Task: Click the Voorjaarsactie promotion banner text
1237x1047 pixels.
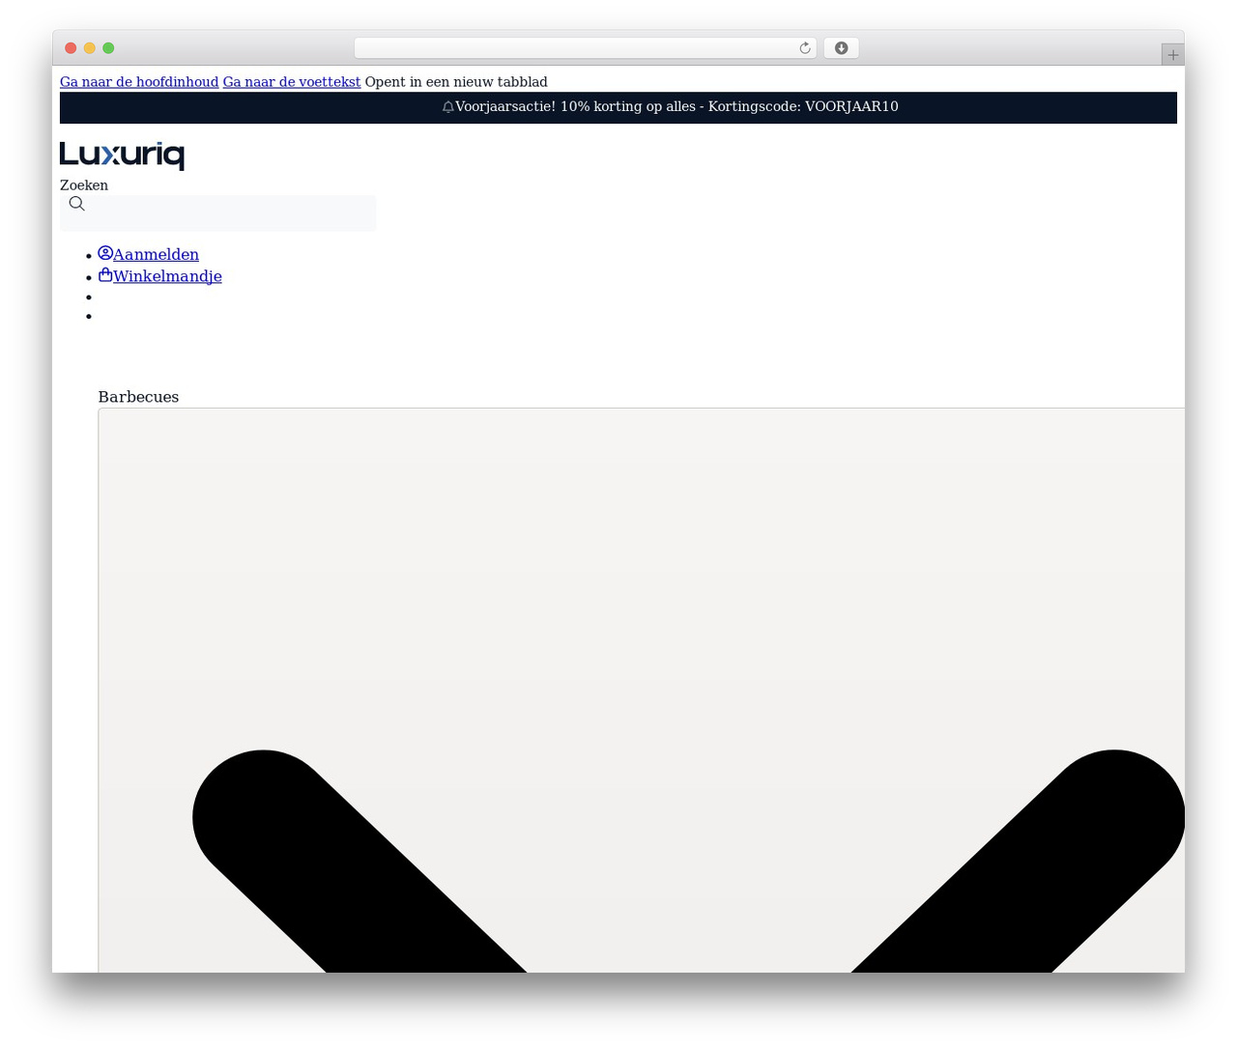Action: pos(676,106)
